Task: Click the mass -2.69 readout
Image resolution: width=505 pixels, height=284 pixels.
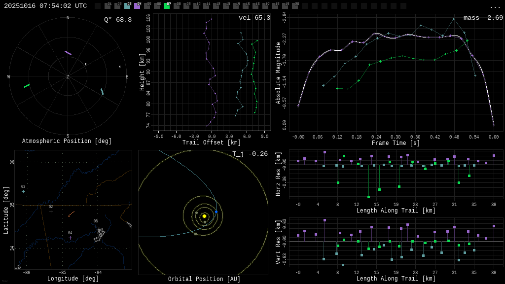Action: (x=483, y=18)
